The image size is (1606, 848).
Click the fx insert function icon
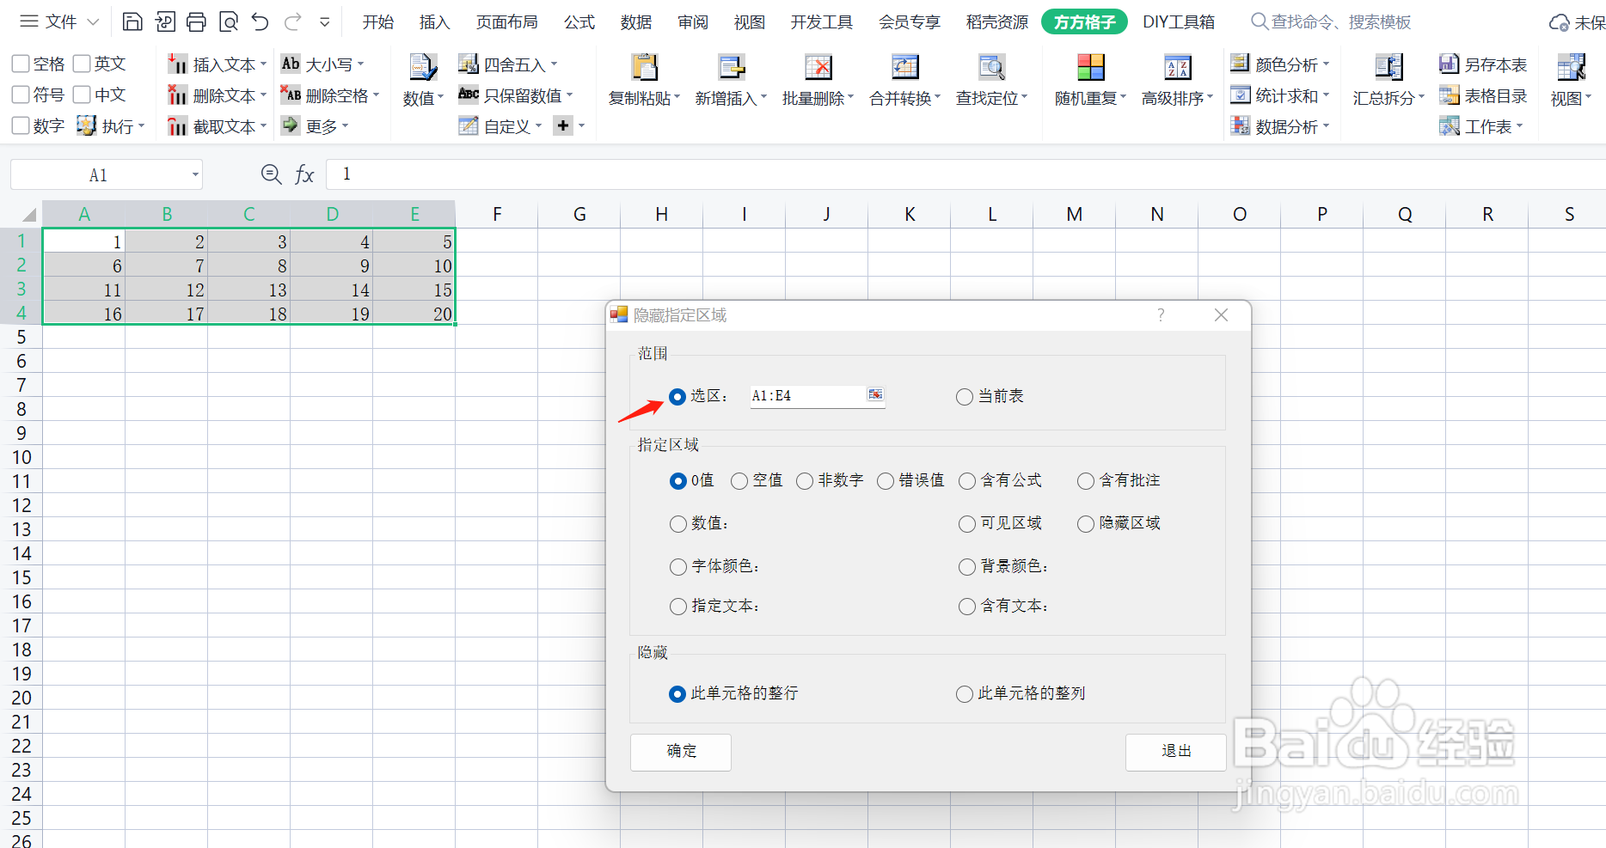pos(304,174)
